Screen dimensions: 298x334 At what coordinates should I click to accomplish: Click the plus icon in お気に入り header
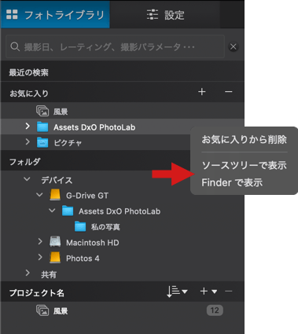tap(202, 92)
